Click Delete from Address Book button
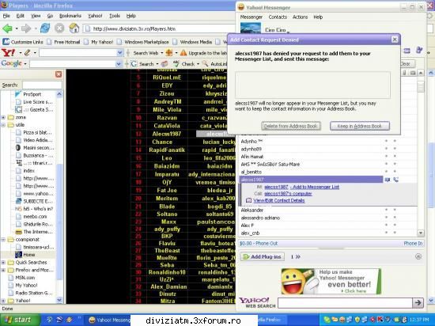 tap(291, 126)
